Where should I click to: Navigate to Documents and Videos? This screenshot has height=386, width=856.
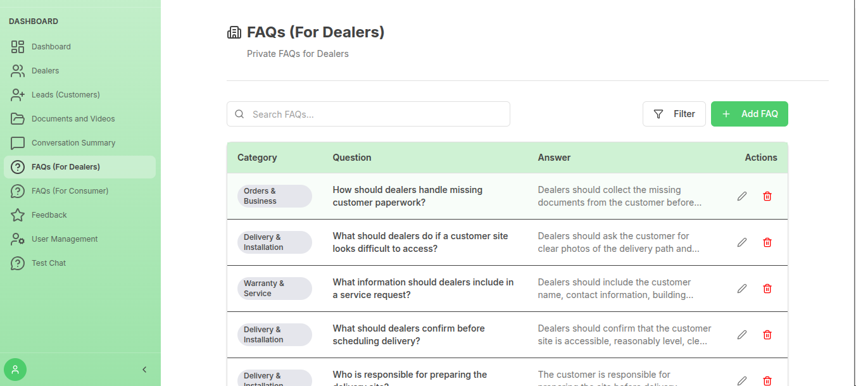[x=80, y=119]
